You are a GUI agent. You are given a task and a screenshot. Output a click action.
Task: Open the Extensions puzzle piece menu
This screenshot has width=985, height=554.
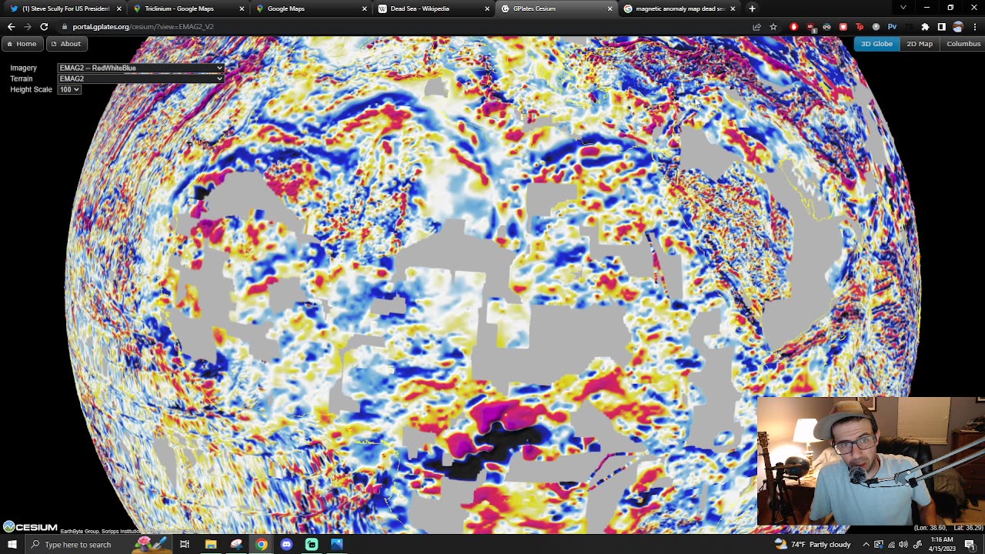click(x=925, y=27)
